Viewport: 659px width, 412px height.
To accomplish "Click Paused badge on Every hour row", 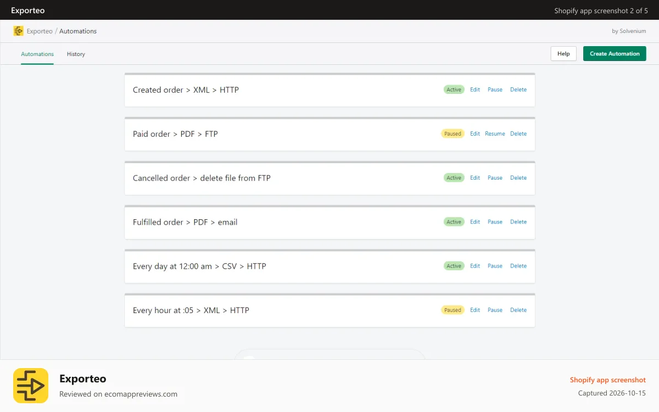I will pyautogui.click(x=453, y=310).
